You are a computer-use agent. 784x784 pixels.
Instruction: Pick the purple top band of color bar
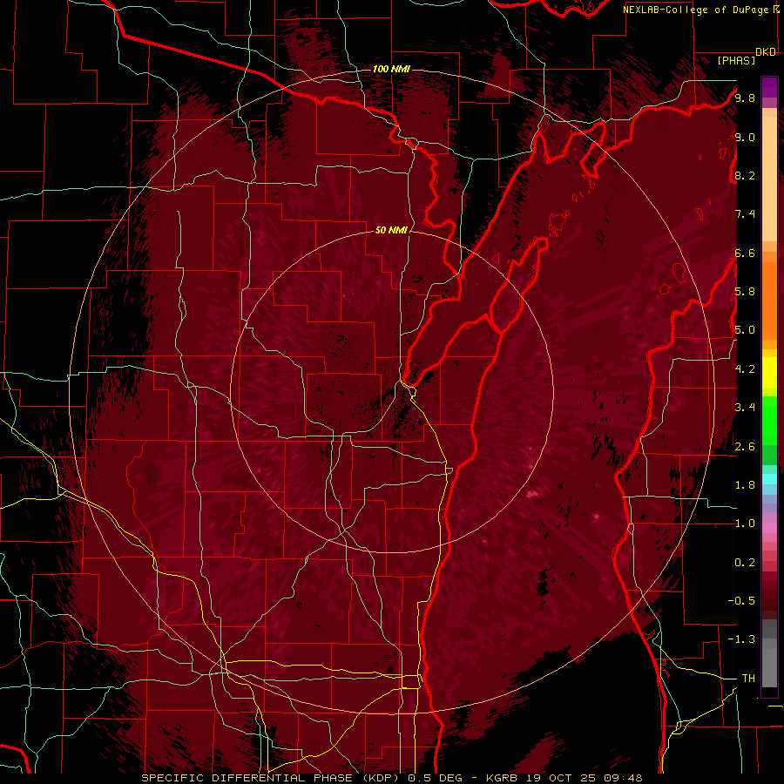point(769,87)
